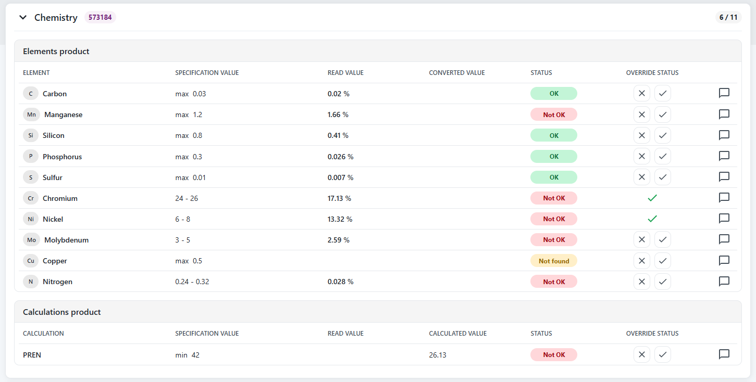Approve override status for Nitrogen row

point(663,282)
